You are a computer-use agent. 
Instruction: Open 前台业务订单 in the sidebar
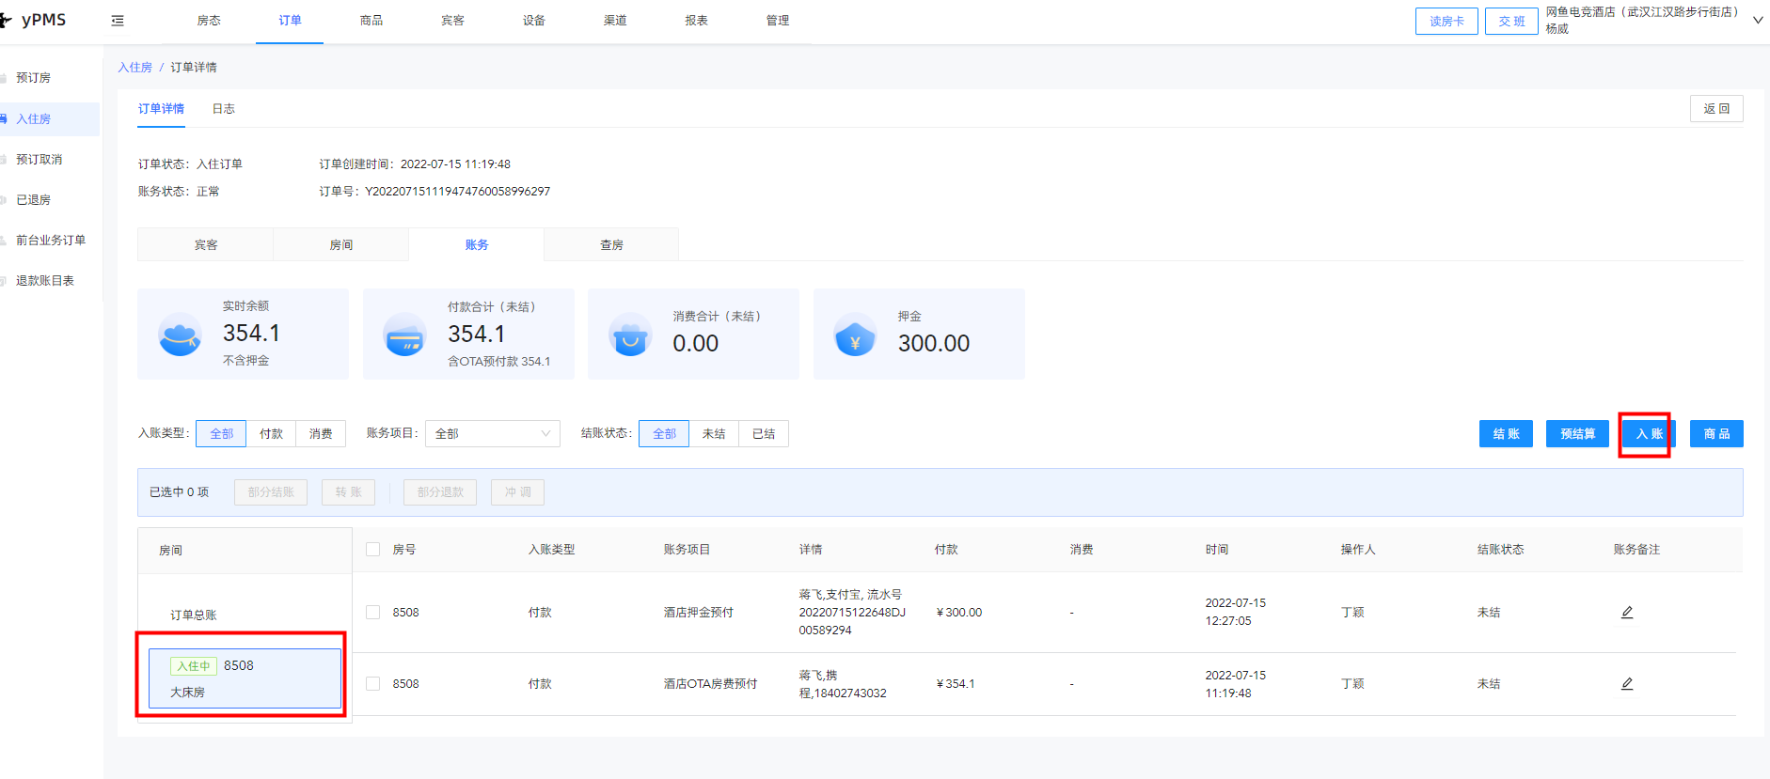[x=50, y=241]
